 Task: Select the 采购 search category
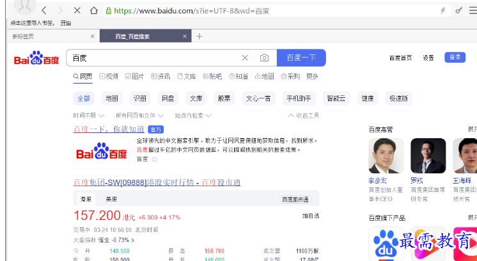[x=290, y=76]
